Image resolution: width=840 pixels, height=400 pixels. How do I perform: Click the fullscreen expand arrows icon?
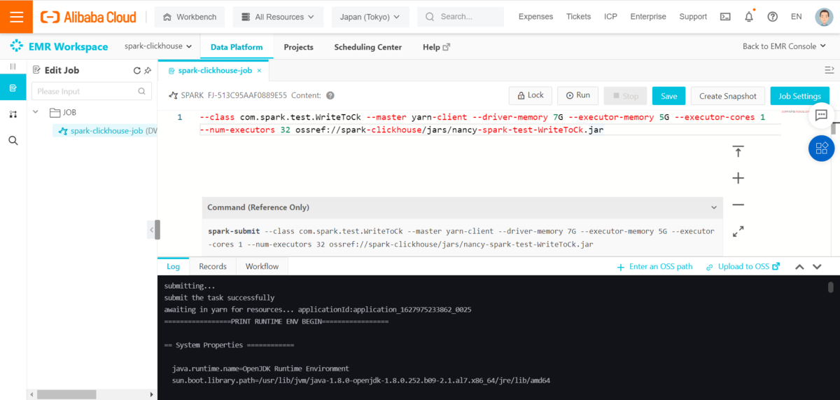(x=738, y=231)
